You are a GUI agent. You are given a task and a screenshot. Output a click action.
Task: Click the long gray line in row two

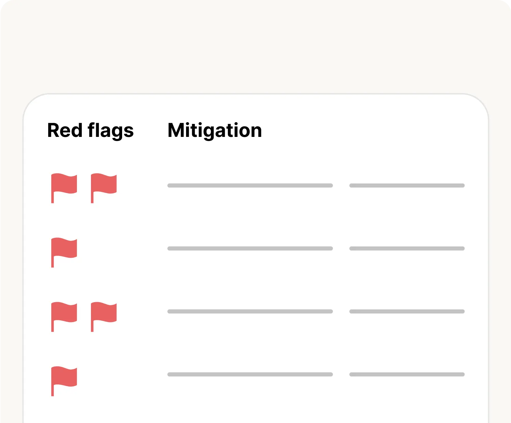pyautogui.click(x=250, y=248)
